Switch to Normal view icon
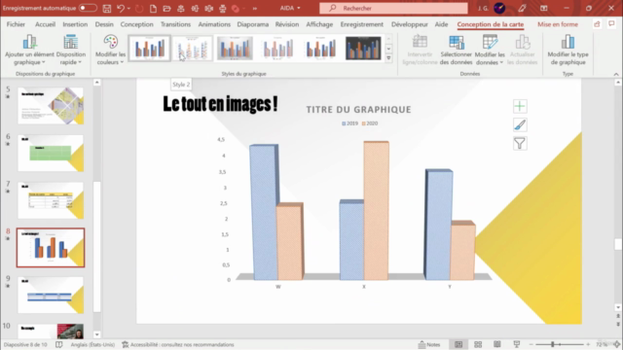This screenshot has height=350, width=623. (458, 344)
